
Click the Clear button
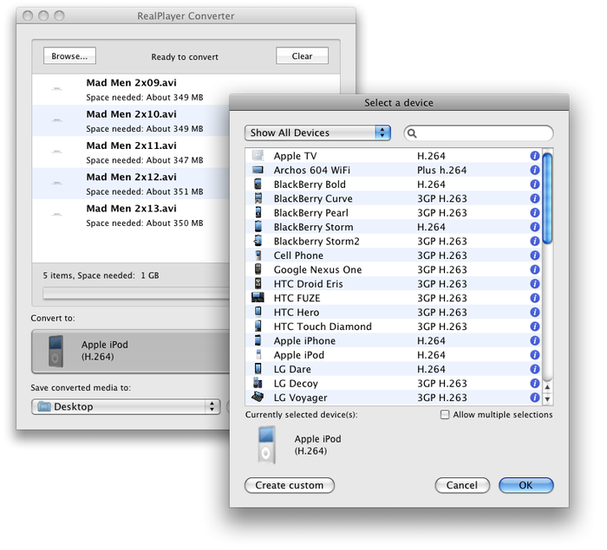click(302, 56)
